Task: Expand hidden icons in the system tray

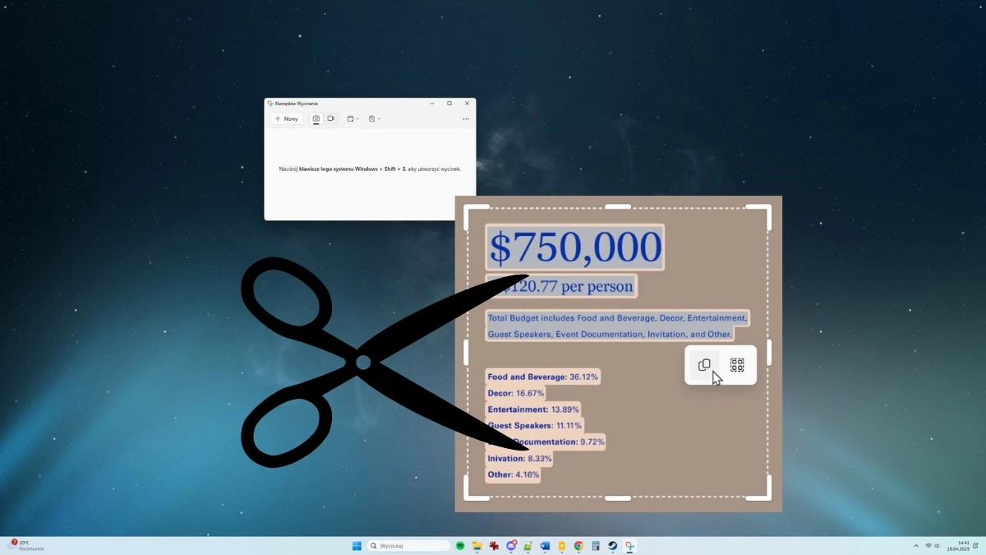Action: pos(915,545)
